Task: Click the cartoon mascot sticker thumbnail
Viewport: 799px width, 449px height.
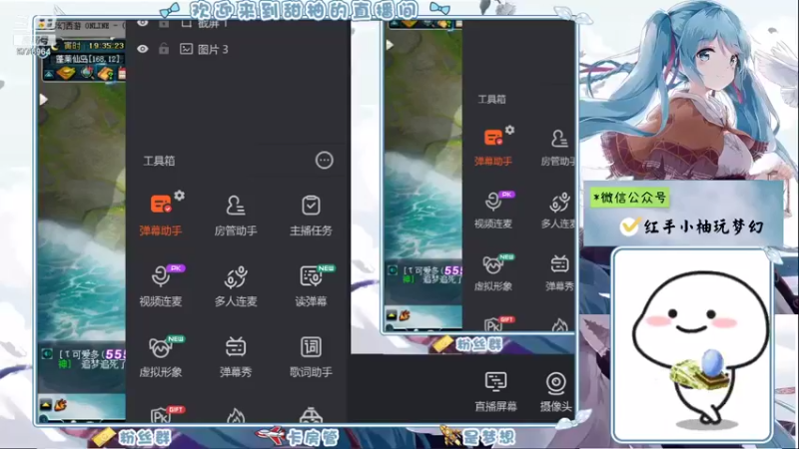Action: [x=692, y=344]
